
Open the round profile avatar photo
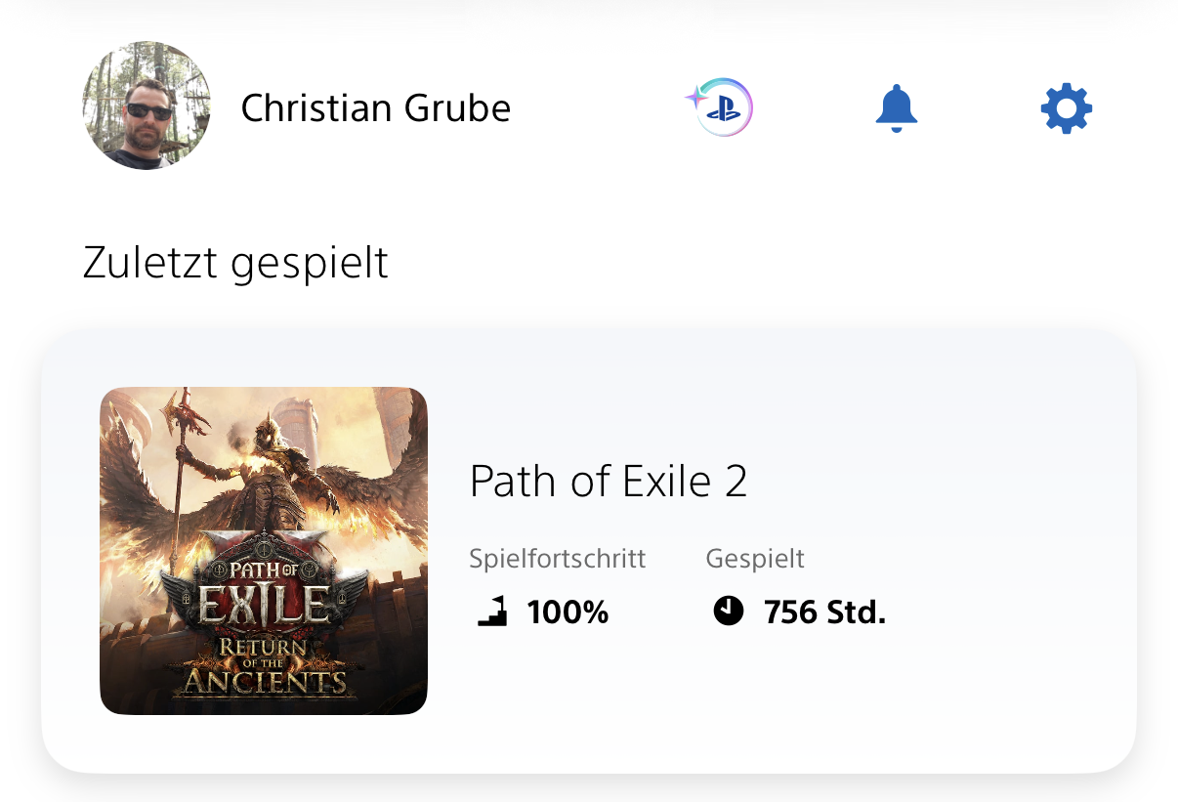click(147, 106)
